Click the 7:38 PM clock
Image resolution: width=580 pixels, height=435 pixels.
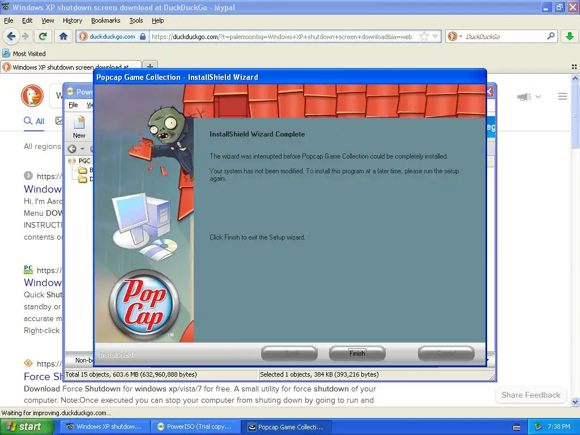[559, 427]
